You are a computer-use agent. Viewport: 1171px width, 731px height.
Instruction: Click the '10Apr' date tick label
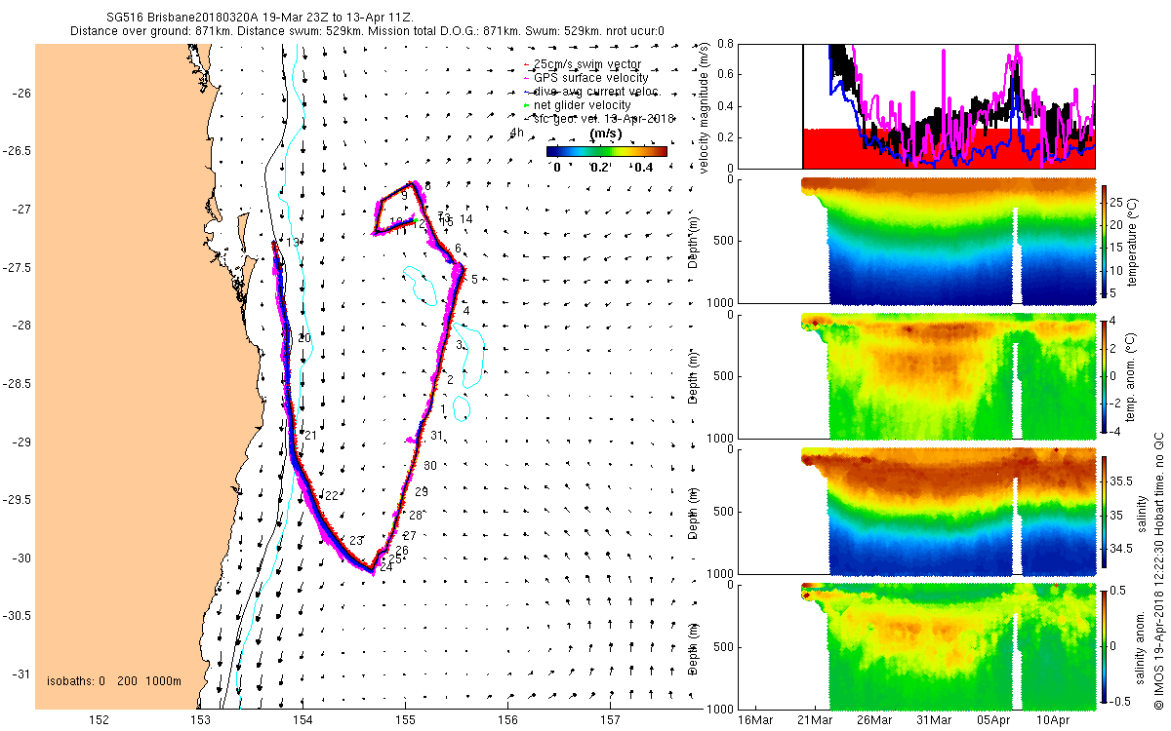tap(1054, 720)
